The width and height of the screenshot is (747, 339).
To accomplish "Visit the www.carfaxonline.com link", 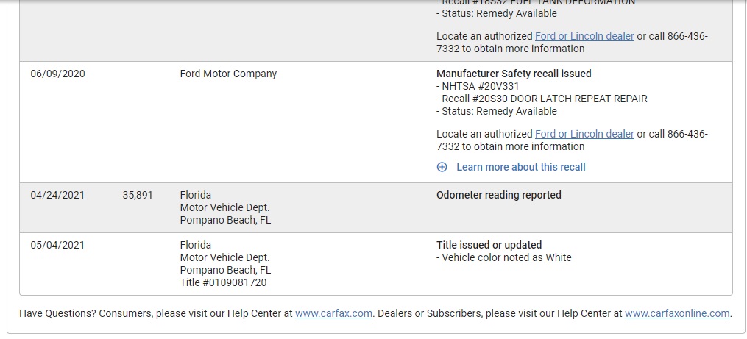I will point(677,313).
